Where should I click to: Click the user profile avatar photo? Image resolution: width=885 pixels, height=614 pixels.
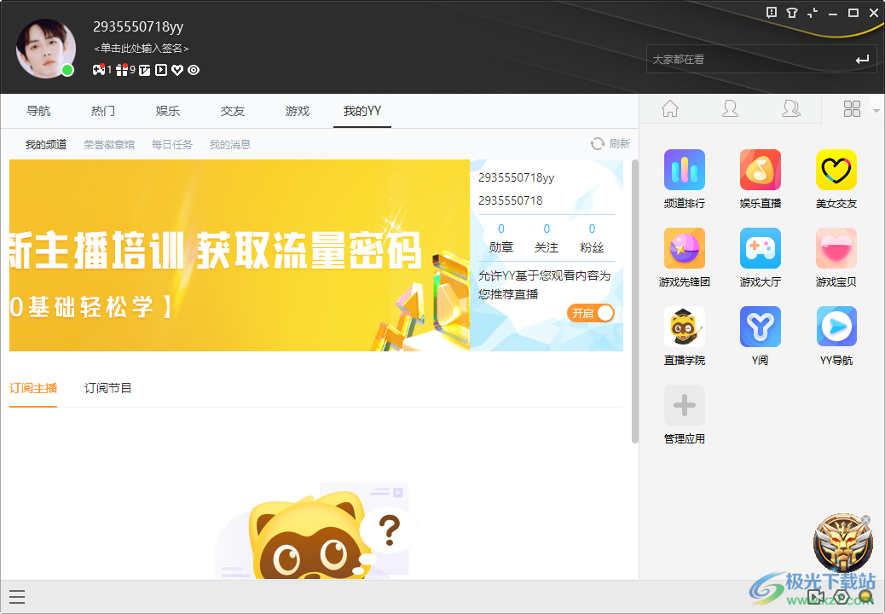click(x=46, y=49)
